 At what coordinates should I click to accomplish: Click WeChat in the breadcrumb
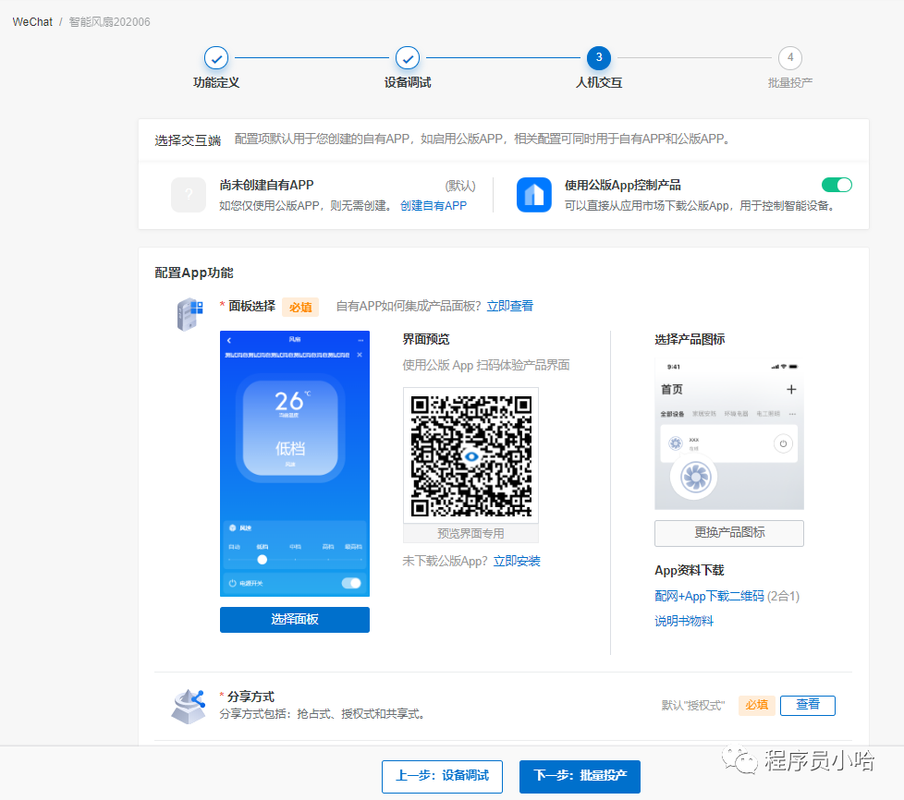click(x=32, y=22)
